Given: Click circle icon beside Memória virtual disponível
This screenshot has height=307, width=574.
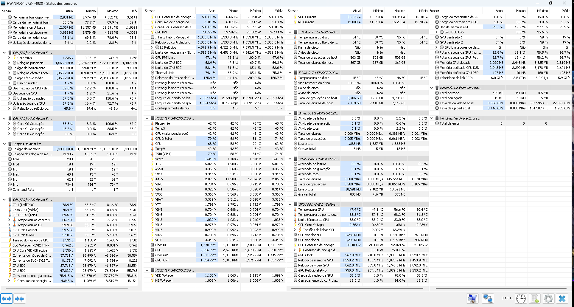Looking at the screenshot, I should [x=10, y=17].
